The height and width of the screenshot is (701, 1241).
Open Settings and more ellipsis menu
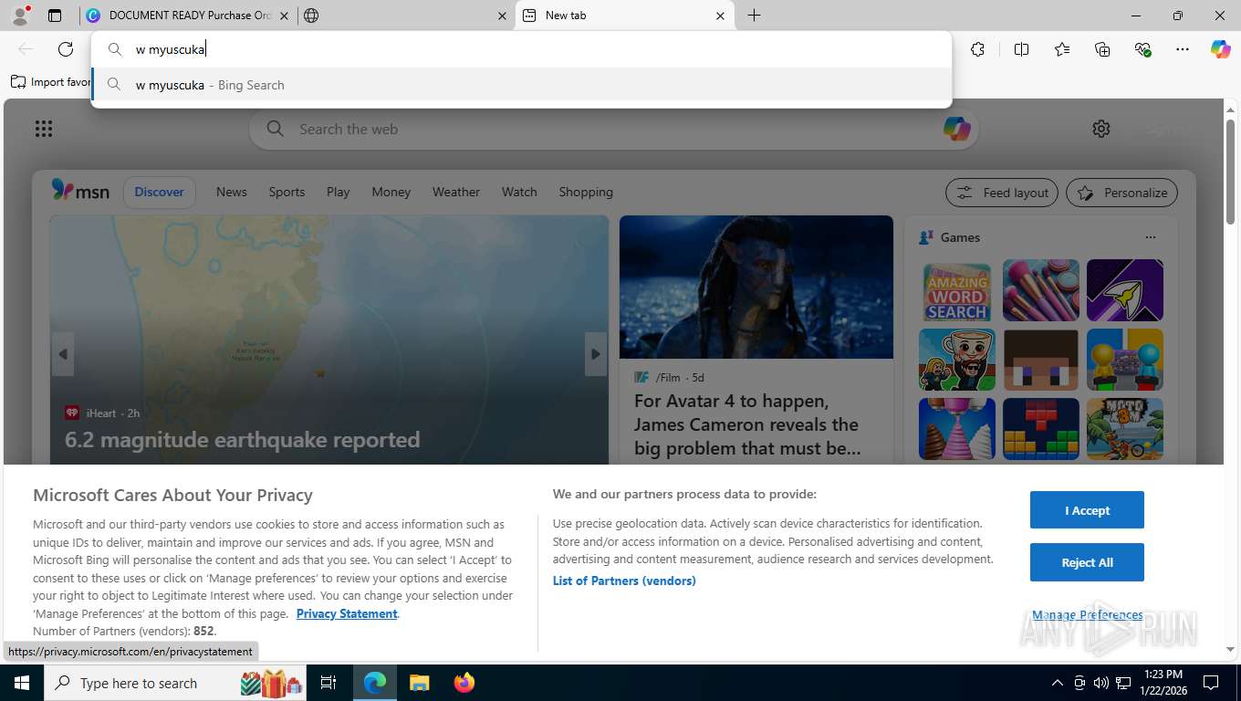point(1183,49)
